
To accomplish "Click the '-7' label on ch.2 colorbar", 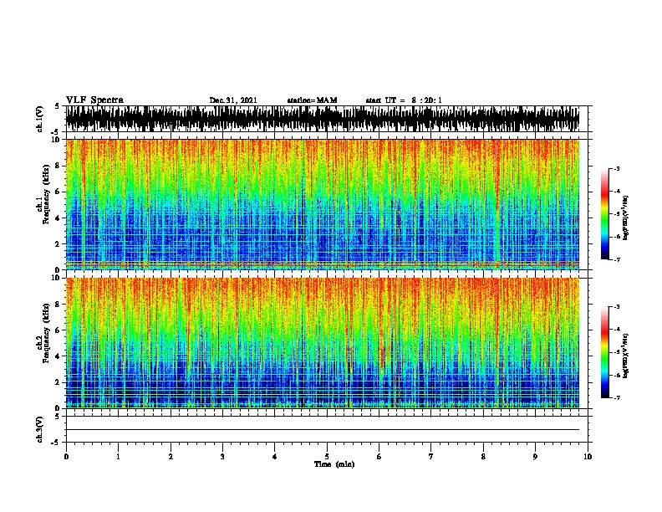I will (x=617, y=397).
